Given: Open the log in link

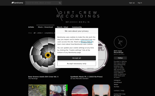Looking at the screenshot, I should 140,3.
